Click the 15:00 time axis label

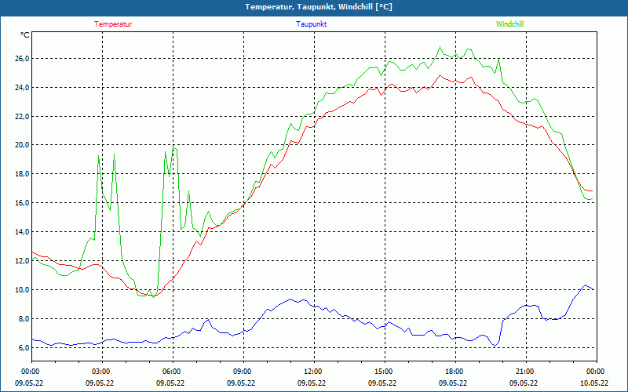tap(385, 371)
